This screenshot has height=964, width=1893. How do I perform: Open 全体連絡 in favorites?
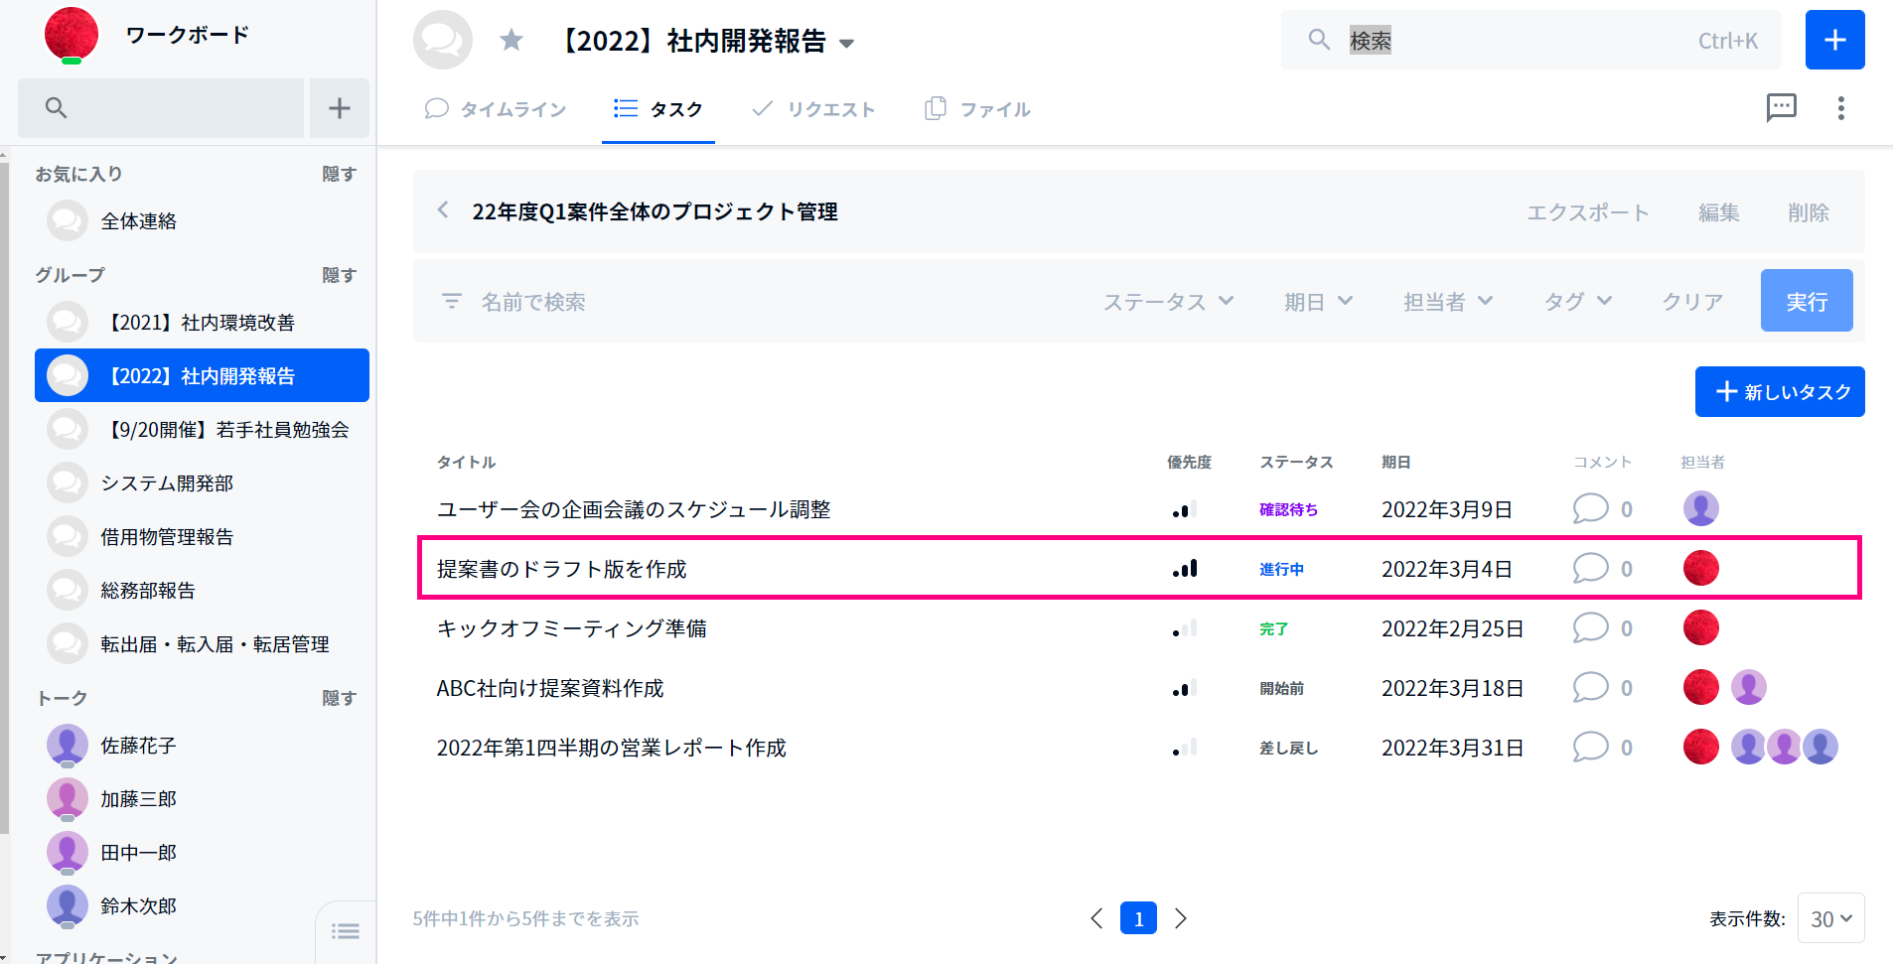[202, 220]
